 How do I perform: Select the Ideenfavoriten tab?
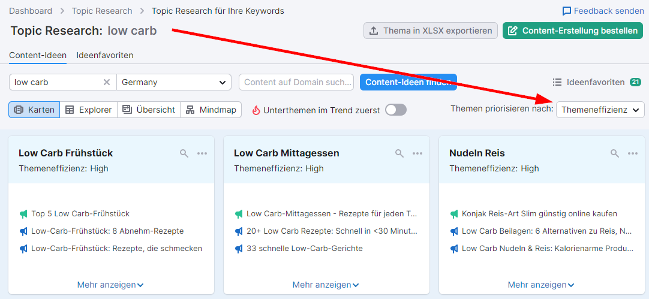[105, 55]
